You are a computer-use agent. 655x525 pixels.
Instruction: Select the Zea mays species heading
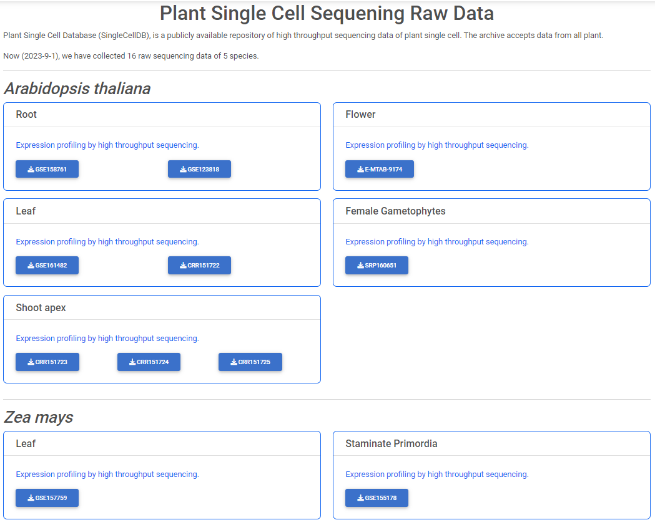tap(39, 417)
